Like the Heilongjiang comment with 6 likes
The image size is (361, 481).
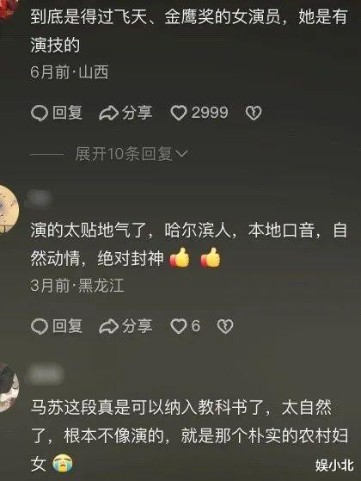(179, 326)
